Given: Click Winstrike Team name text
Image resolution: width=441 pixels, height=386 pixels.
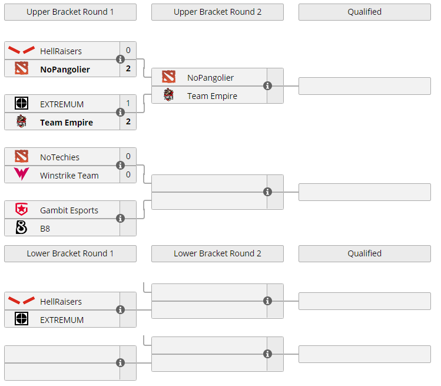Looking at the screenshot, I should click(69, 176).
